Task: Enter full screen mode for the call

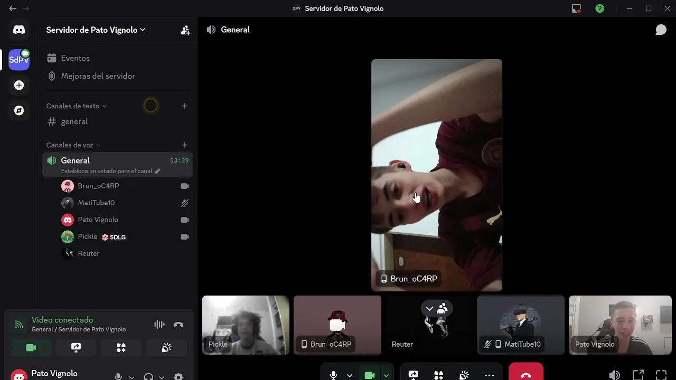Action: (x=661, y=375)
